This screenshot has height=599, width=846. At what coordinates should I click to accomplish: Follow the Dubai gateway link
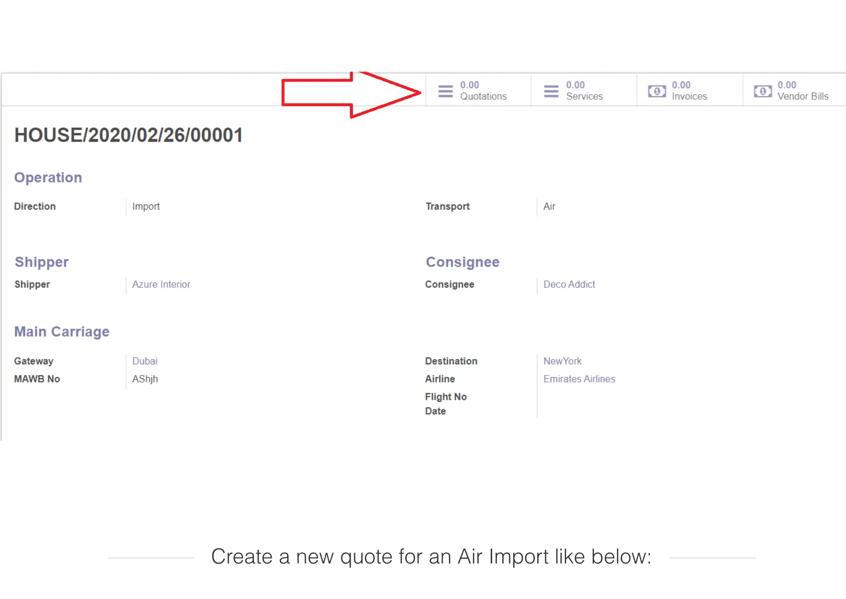[145, 361]
